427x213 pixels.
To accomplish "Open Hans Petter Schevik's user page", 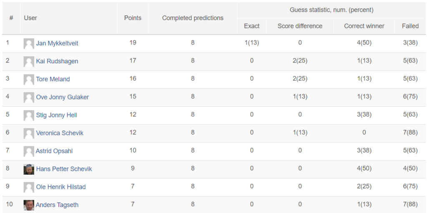I will pyautogui.click(x=64, y=169).
